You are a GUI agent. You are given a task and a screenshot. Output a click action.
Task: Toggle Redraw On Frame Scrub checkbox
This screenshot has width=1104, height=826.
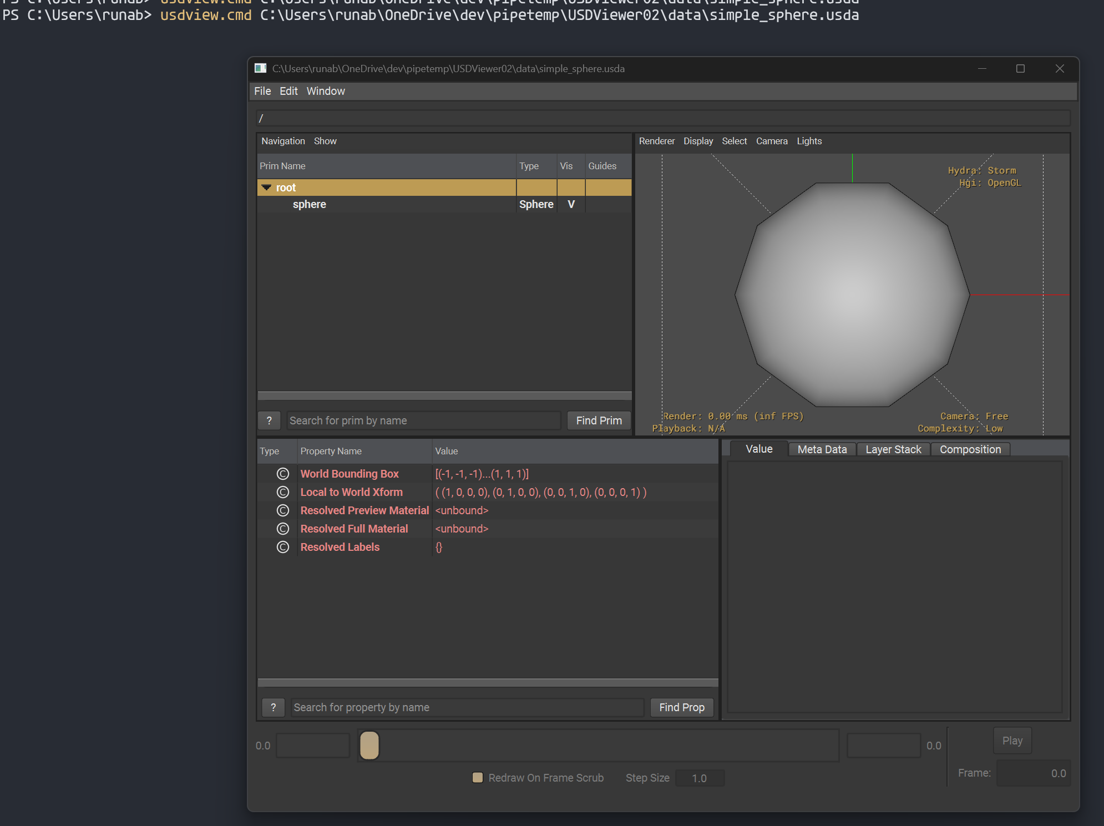tap(477, 778)
